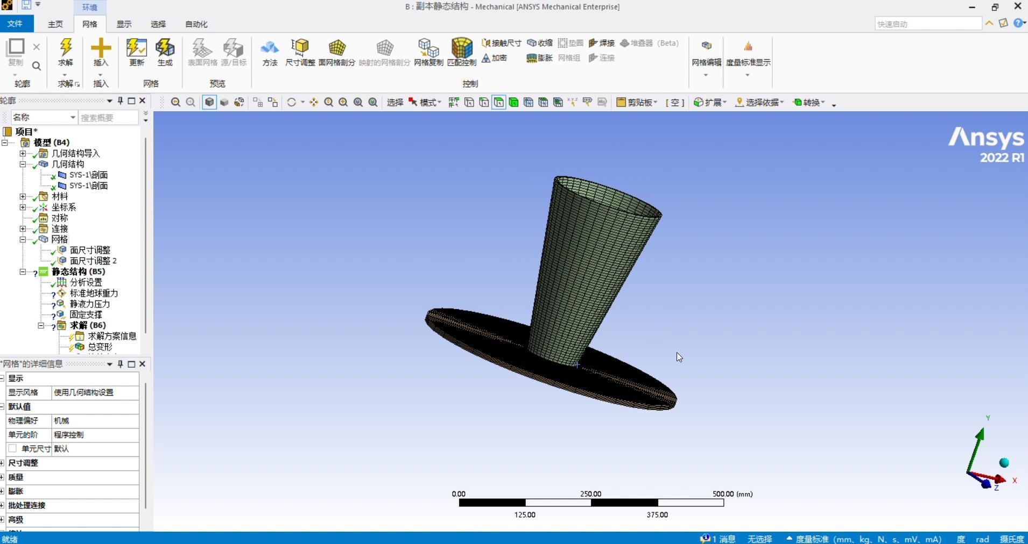This screenshot has height=544, width=1028.
Task: Click the rotate view icon
Action: pos(292,102)
